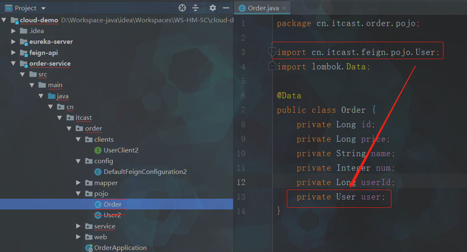Screen dimensions: 467x252
Task: Collapse the order-service module
Action: [13, 63]
